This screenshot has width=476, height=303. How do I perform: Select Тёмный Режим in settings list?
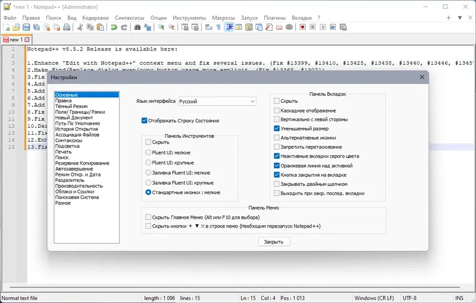(x=71, y=106)
